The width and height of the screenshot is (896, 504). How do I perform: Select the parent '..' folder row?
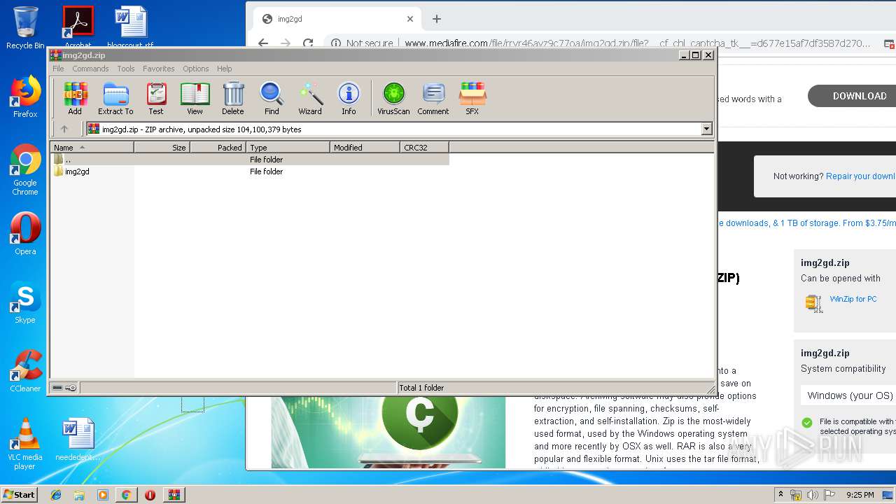250,160
